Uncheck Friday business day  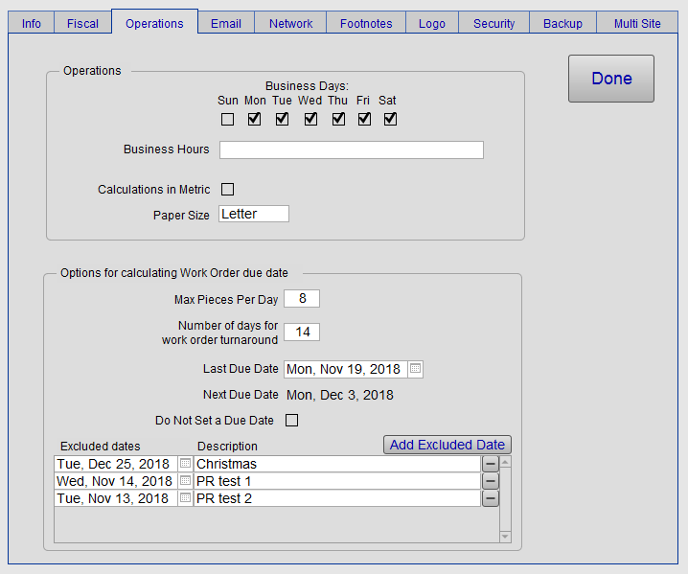pyautogui.click(x=364, y=119)
